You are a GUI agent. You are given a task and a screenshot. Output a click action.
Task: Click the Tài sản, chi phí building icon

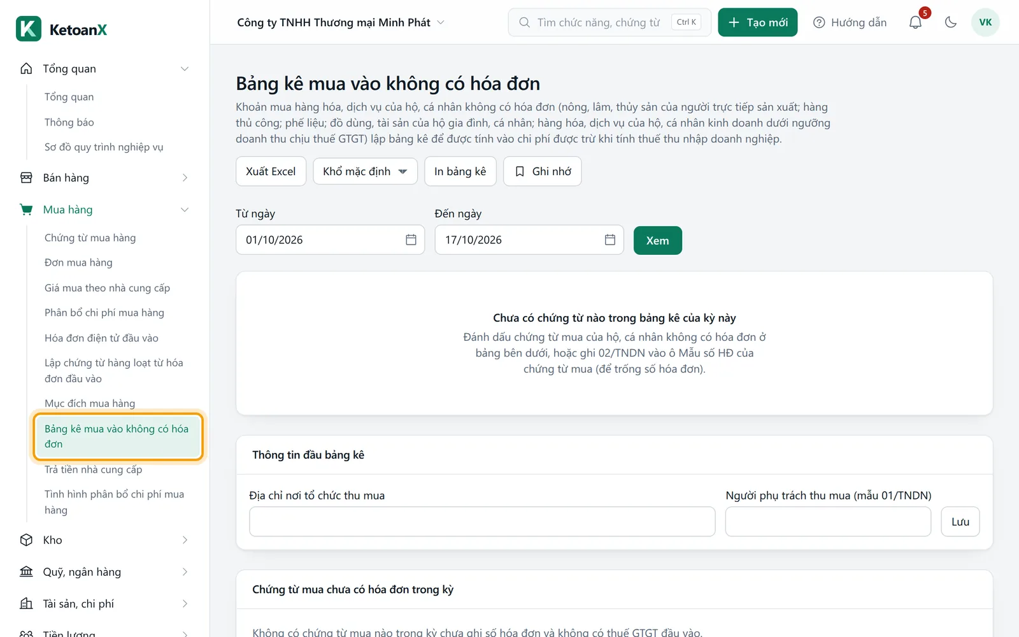click(26, 604)
